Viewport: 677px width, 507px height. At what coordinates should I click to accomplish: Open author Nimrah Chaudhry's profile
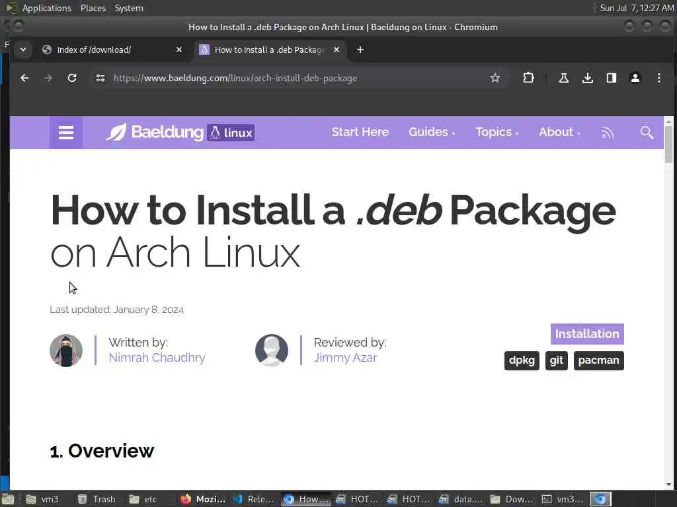tap(157, 357)
